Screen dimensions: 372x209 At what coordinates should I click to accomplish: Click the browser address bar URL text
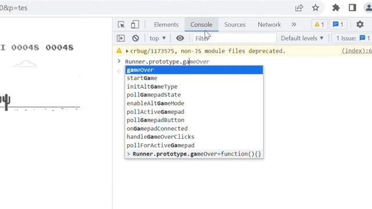point(14,8)
